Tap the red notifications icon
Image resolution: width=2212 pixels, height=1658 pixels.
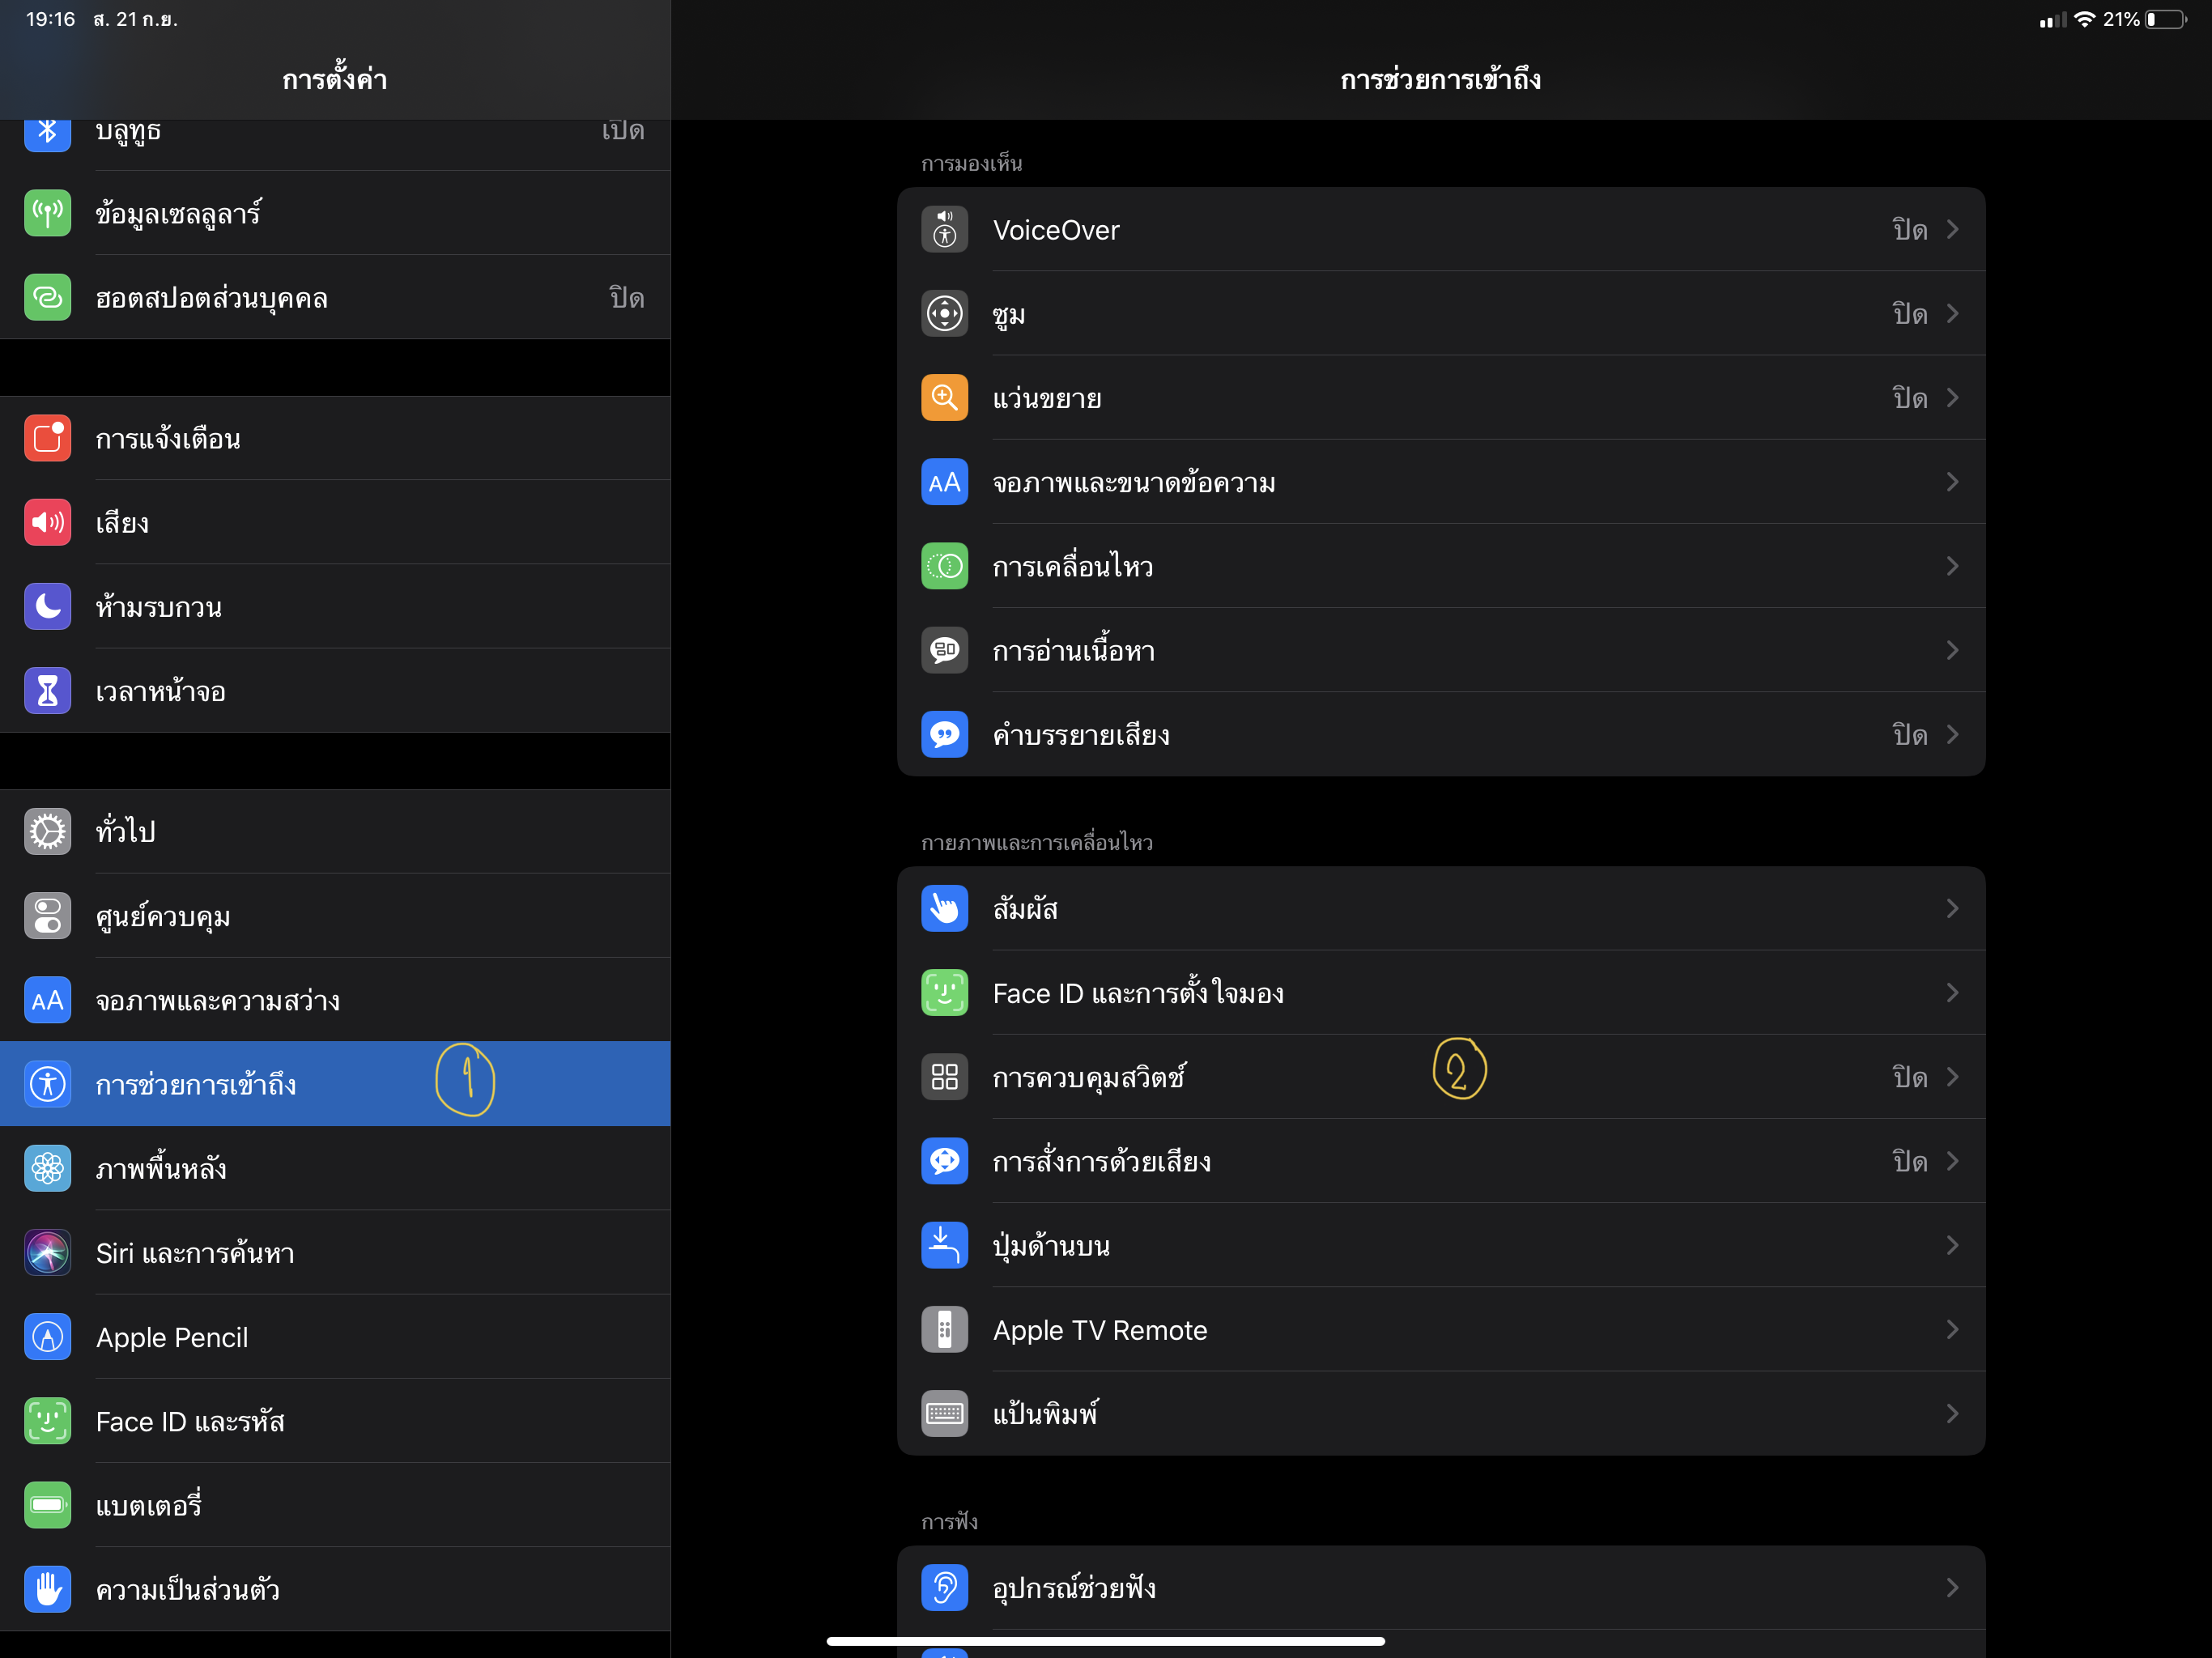[47, 438]
